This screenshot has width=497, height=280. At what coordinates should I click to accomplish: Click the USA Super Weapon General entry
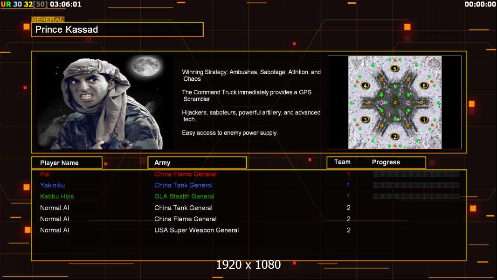click(x=197, y=230)
